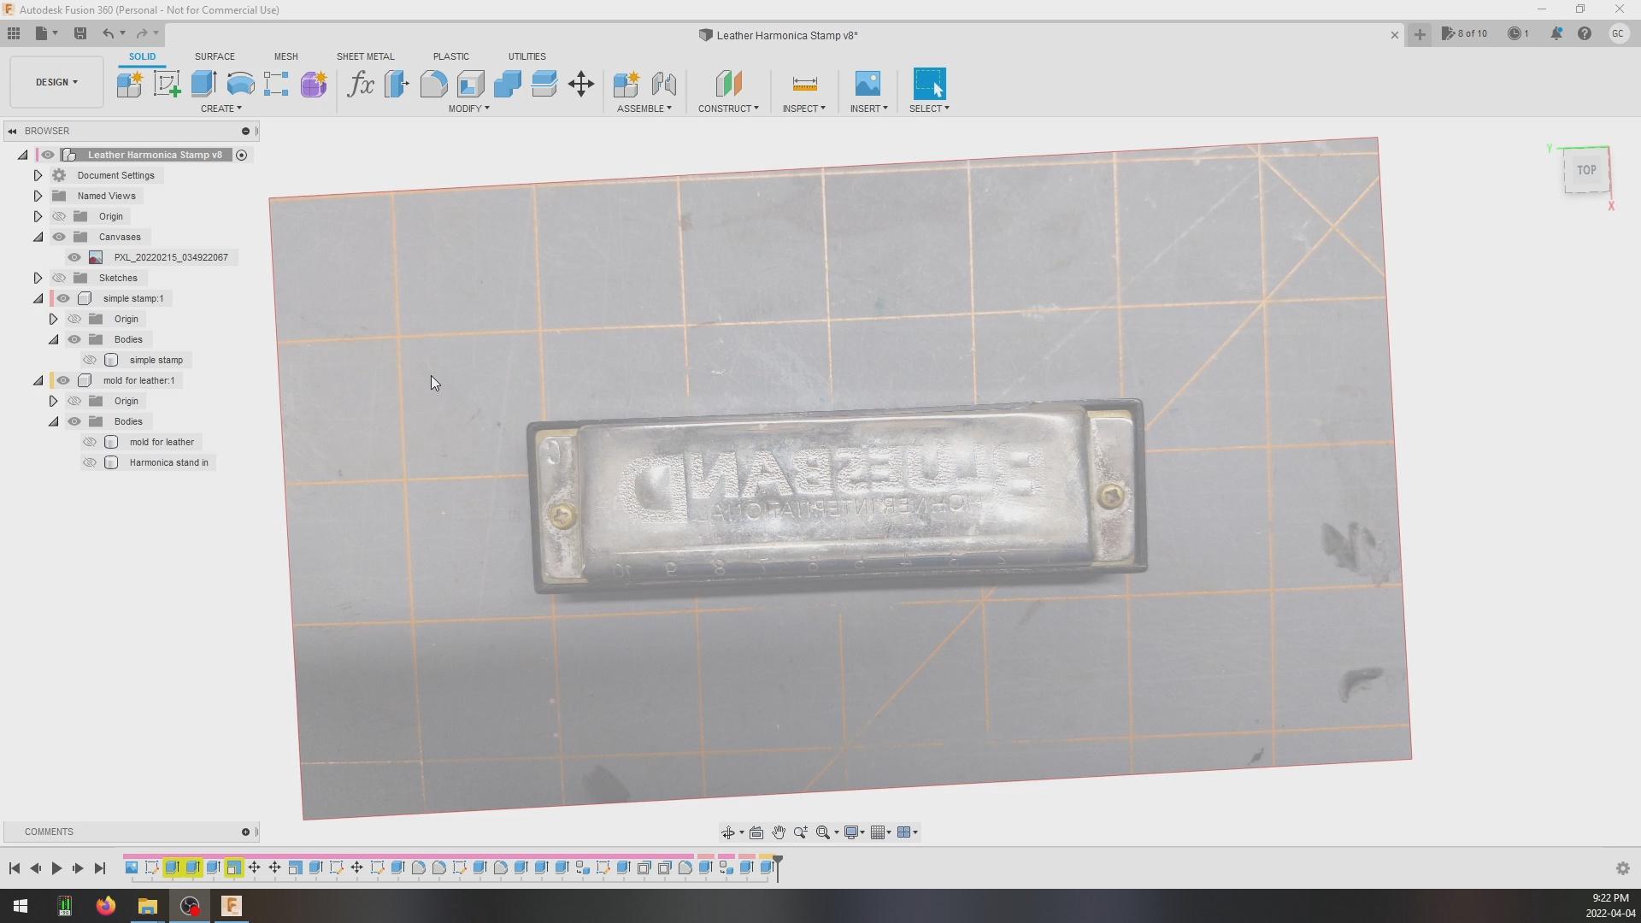Click the Undo arrow

(x=108, y=33)
